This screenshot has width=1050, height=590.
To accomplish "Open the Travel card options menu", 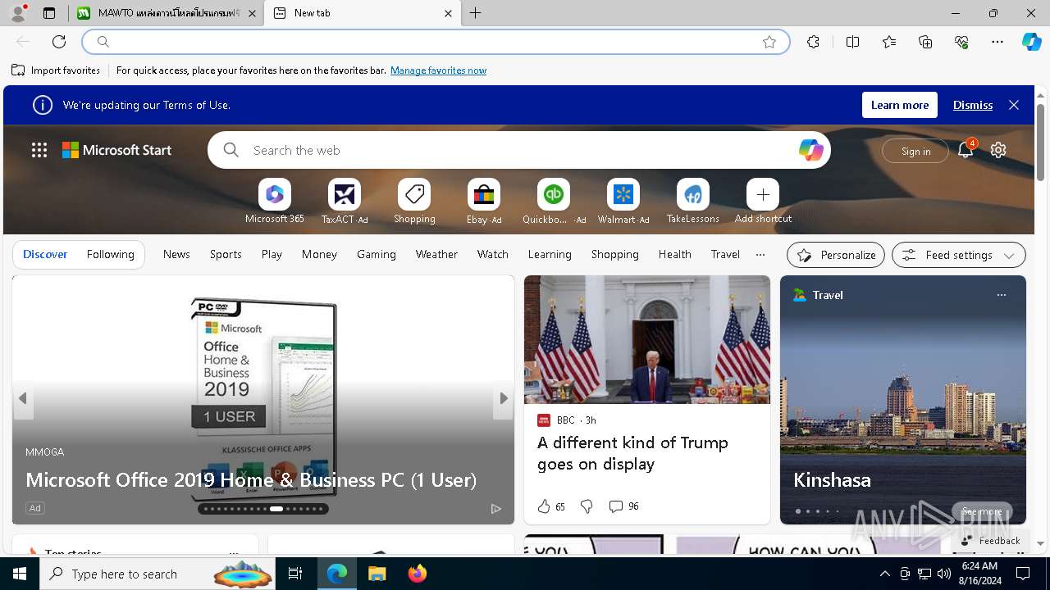I will pos(1001,295).
